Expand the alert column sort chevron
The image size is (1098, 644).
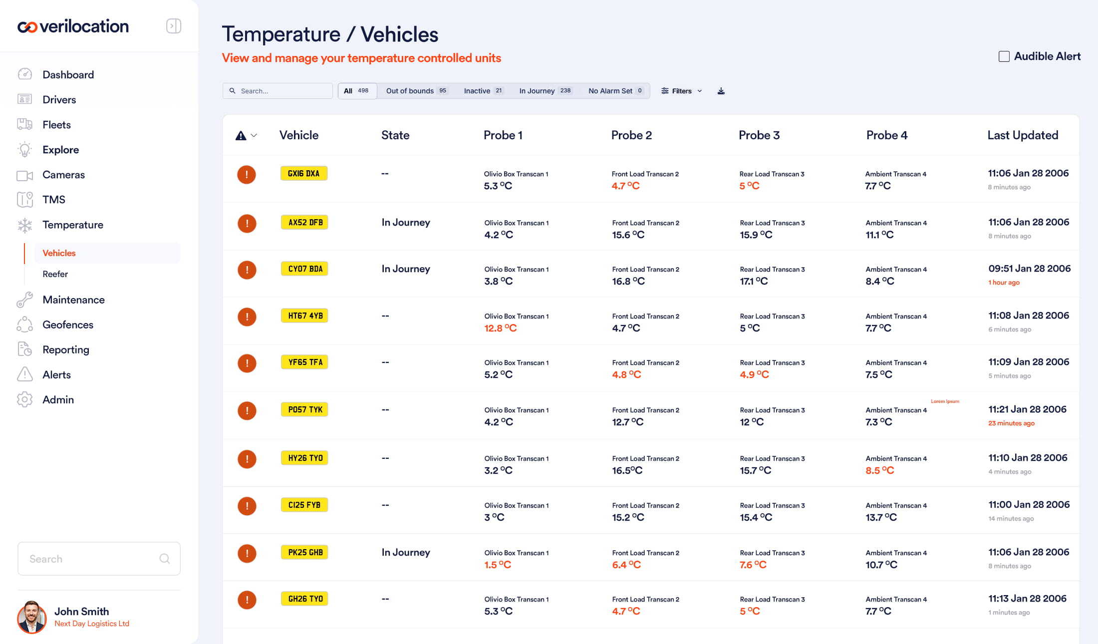[254, 135]
